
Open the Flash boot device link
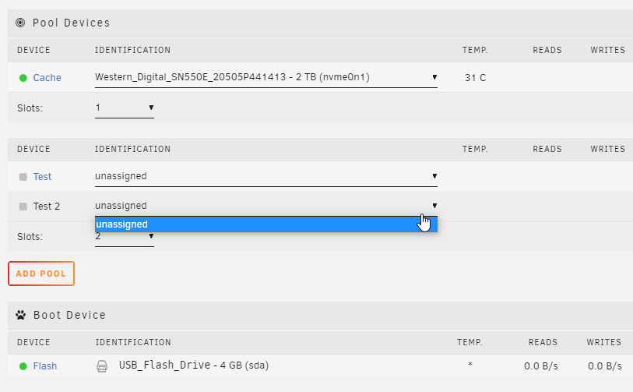45,366
